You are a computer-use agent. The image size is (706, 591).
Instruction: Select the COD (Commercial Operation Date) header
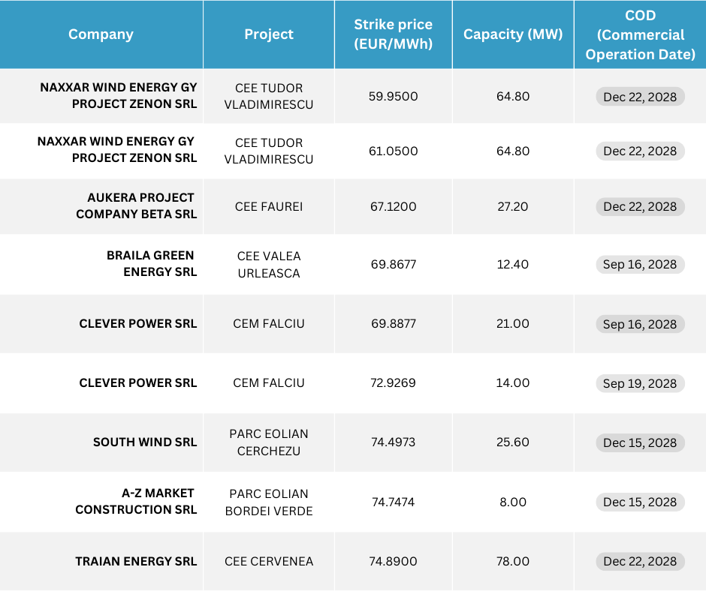(640, 34)
